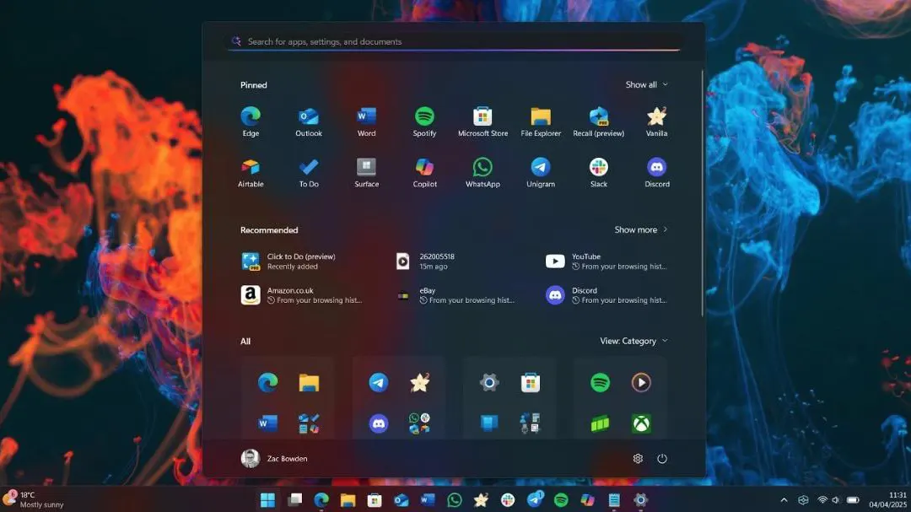Open Airtable from the Start menu
The image size is (911, 512).
click(251, 172)
